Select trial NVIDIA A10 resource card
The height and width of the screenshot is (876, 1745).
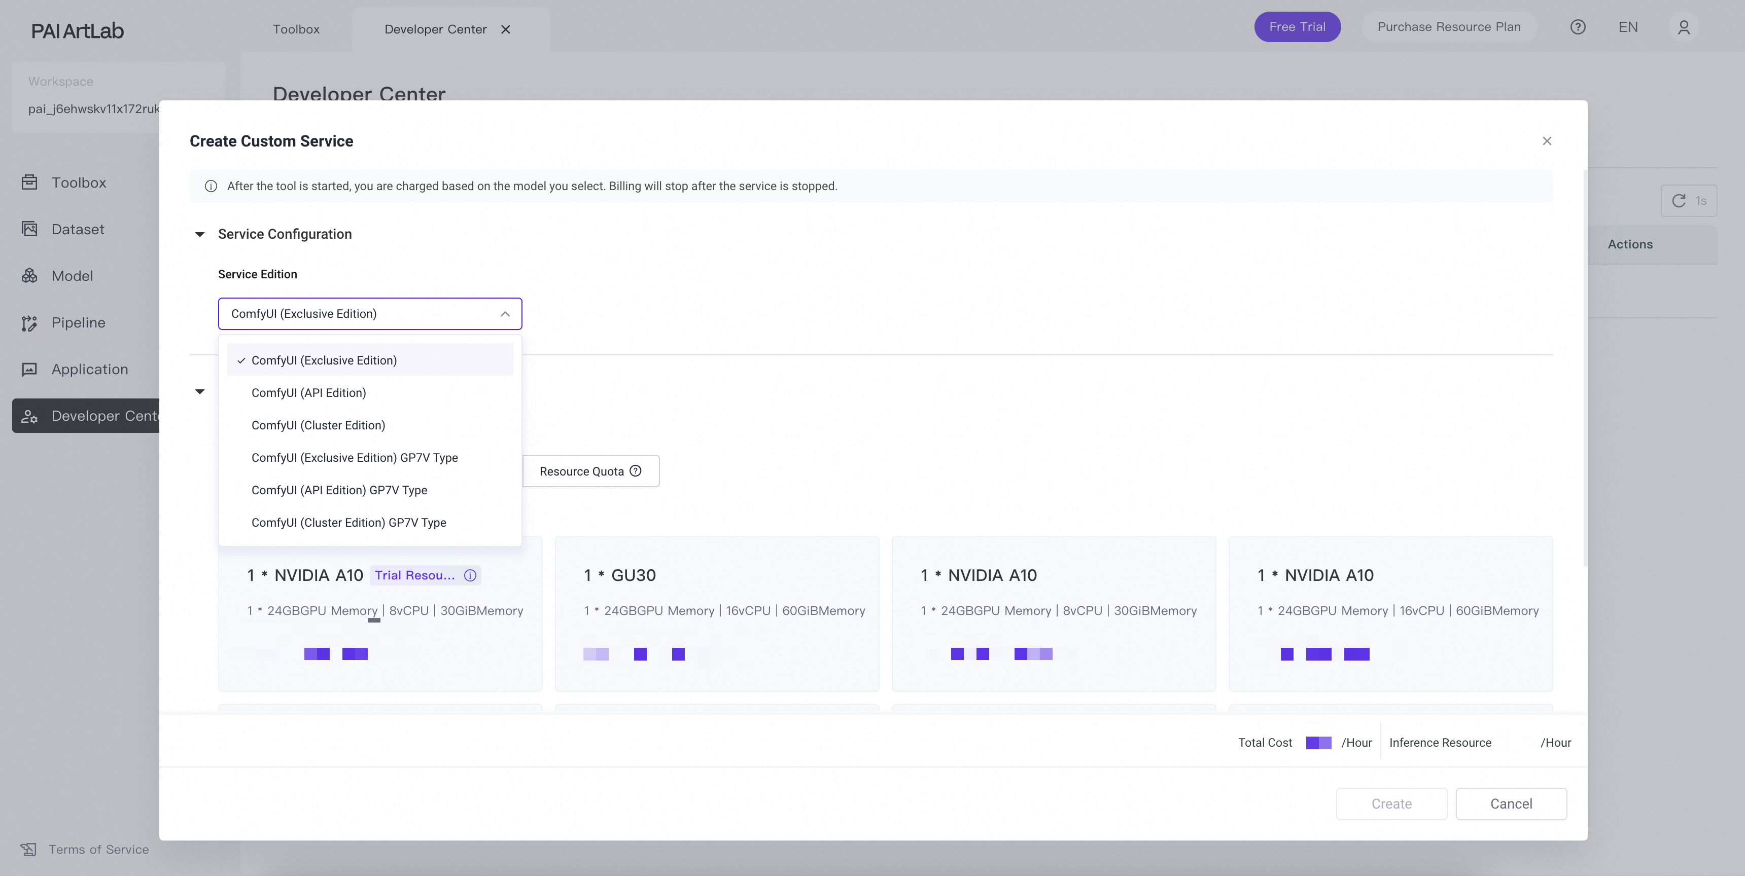click(x=380, y=613)
